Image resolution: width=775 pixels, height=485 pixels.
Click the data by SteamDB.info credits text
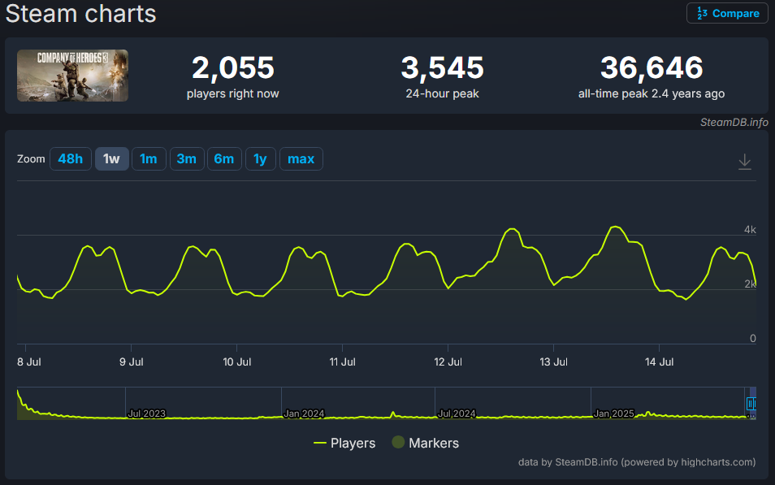(637, 462)
